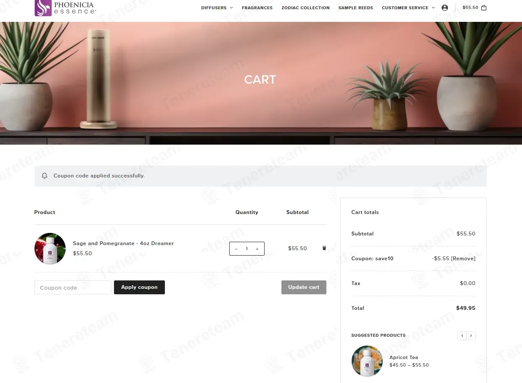Show previous suggested product arrow
This screenshot has height=383, width=522.
coord(462,335)
